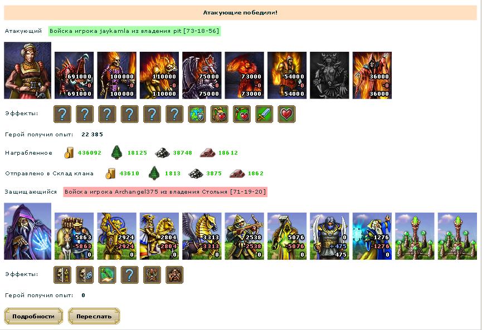
Task: Select the first skull defender effect icon
Action: pos(62,275)
